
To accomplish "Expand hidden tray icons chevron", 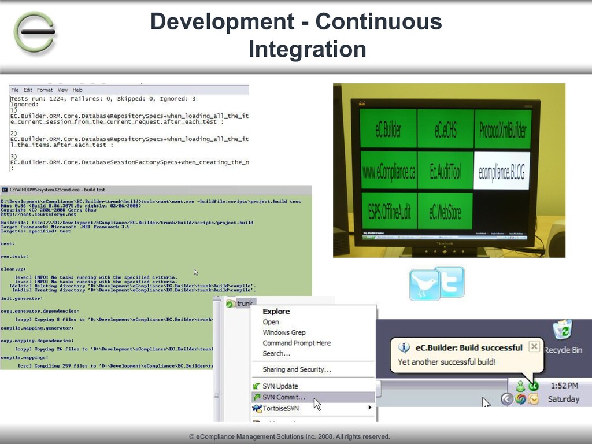I will 507,399.
